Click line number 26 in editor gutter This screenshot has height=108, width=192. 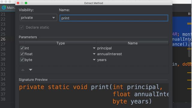pos(3,39)
